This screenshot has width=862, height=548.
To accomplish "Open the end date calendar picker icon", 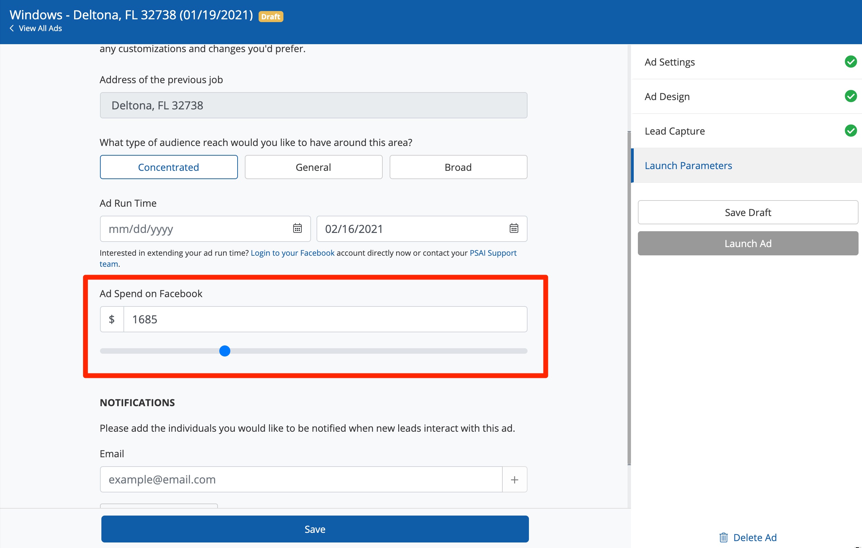I will (514, 228).
